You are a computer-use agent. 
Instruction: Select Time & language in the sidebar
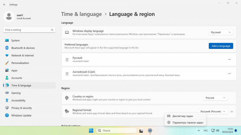coord(29,85)
